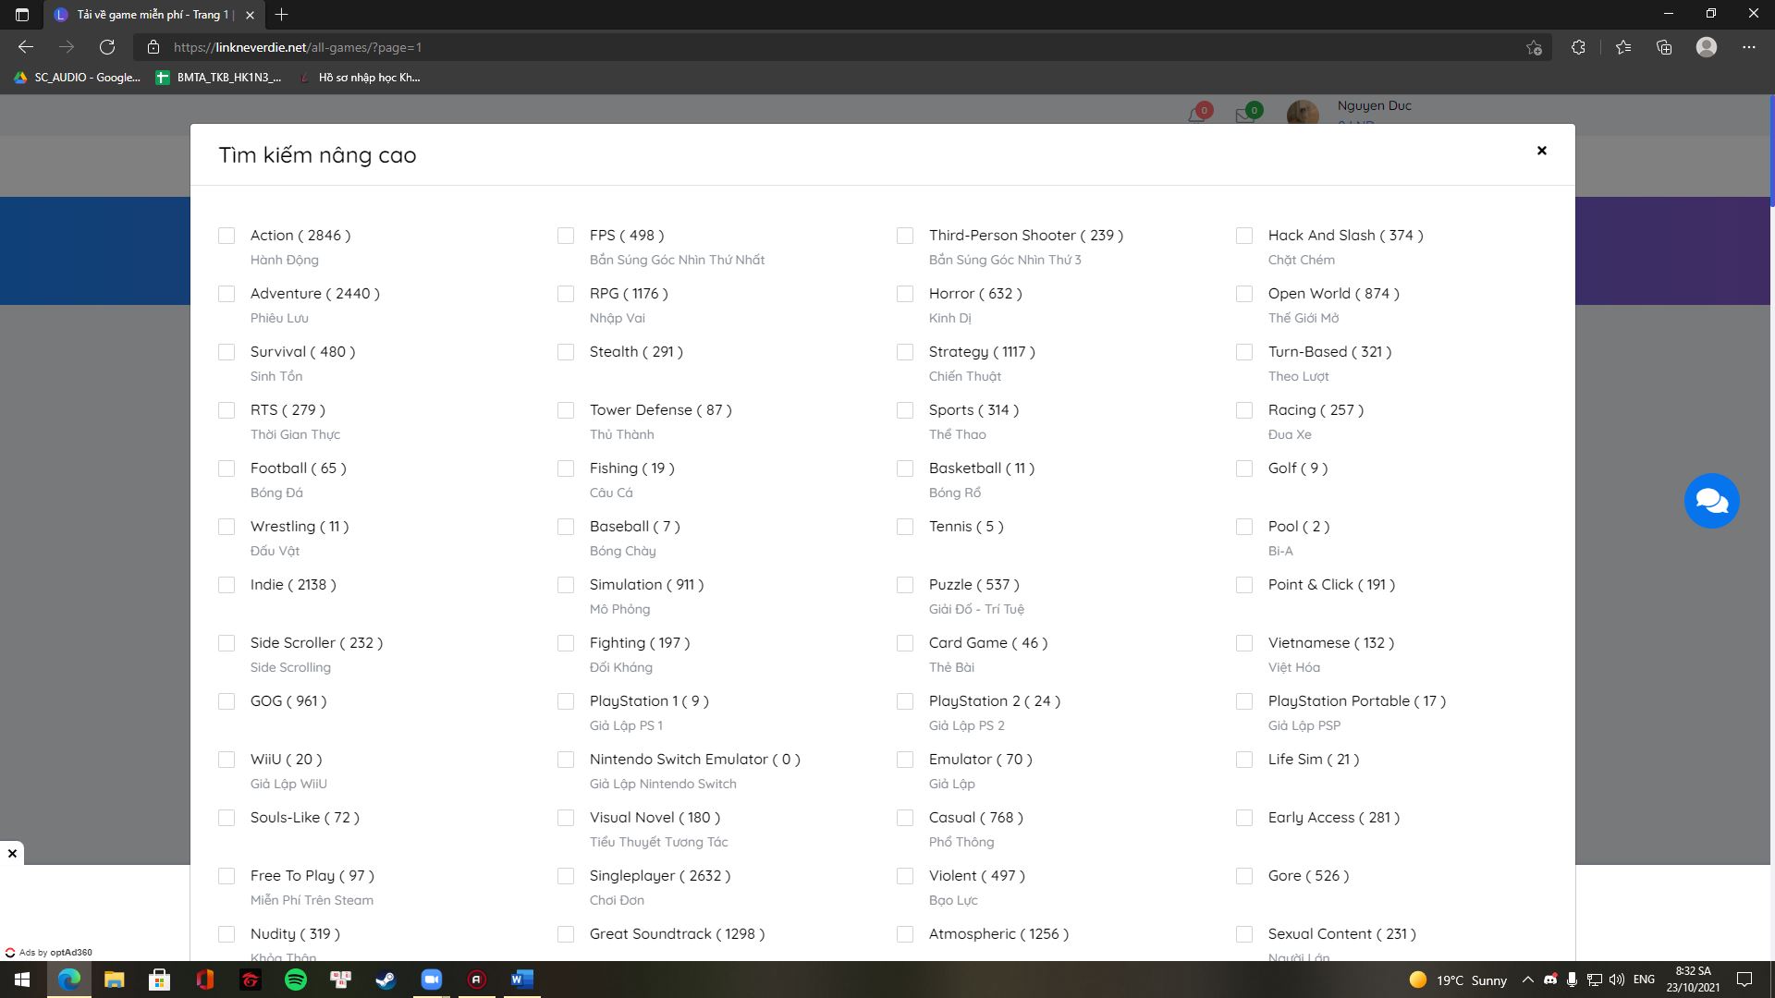Screen dimensions: 1775x998
Task: Check the Action genre checkbox
Action: point(226,236)
